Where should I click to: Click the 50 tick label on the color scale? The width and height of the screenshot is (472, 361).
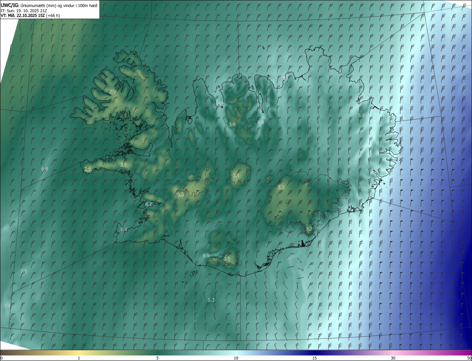click(x=469, y=358)
